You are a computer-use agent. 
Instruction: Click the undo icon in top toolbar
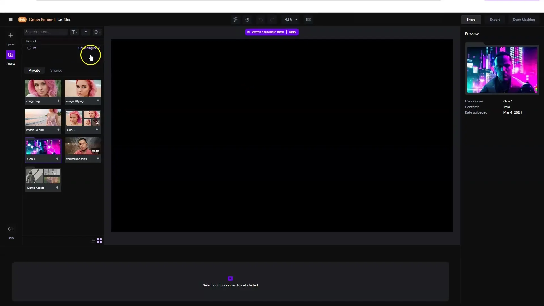click(260, 20)
